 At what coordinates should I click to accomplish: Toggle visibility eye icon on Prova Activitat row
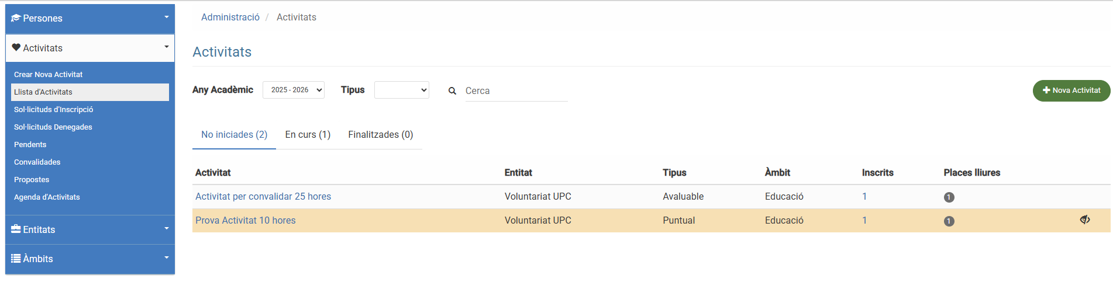1085,220
